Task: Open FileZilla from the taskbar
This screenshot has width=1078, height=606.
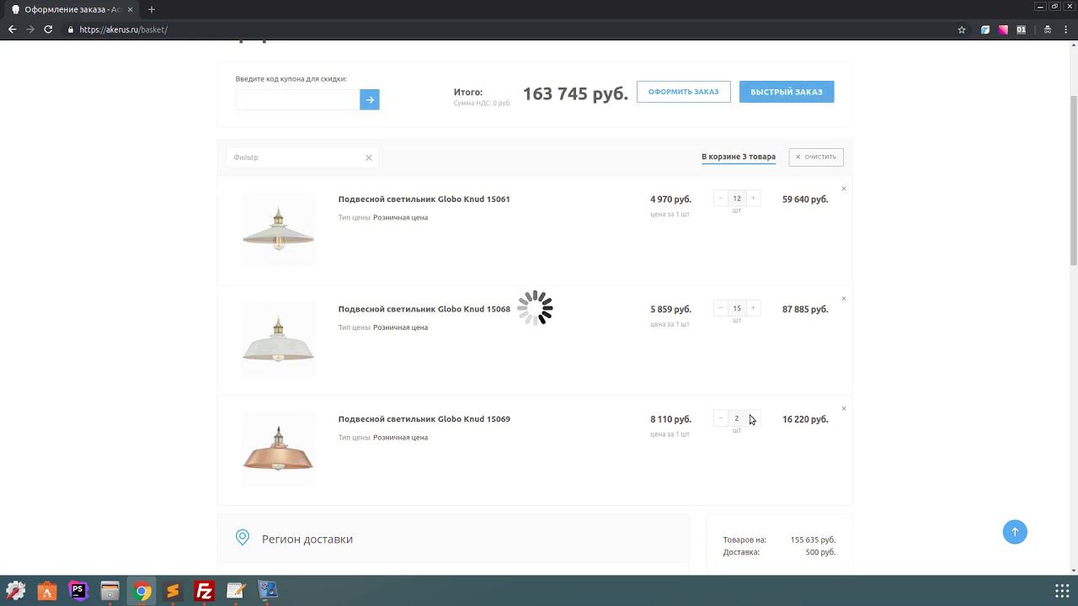Action: pos(204,591)
